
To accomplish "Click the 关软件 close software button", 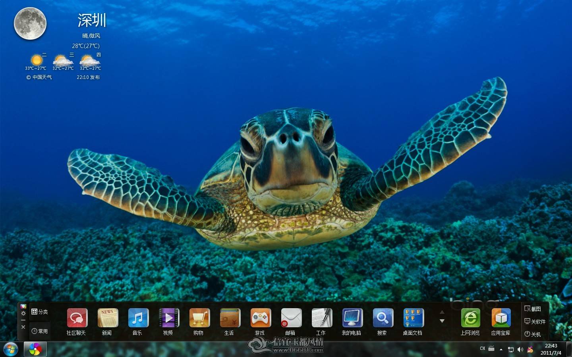I will (x=535, y=321).
